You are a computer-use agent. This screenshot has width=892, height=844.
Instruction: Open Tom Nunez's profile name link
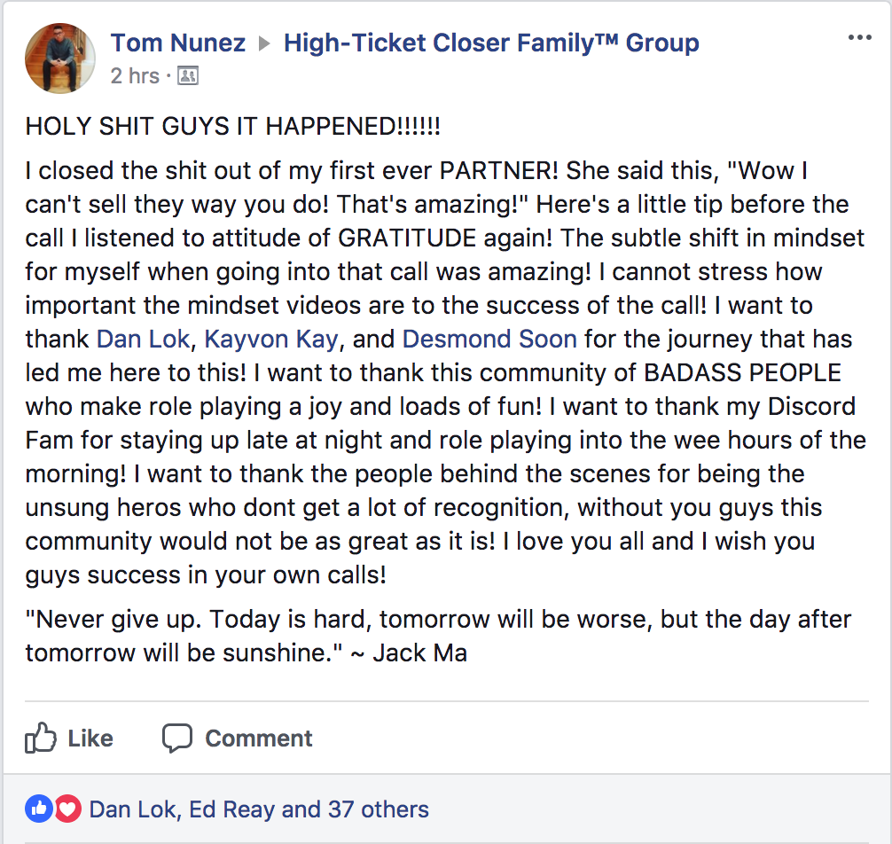(178, 43)
